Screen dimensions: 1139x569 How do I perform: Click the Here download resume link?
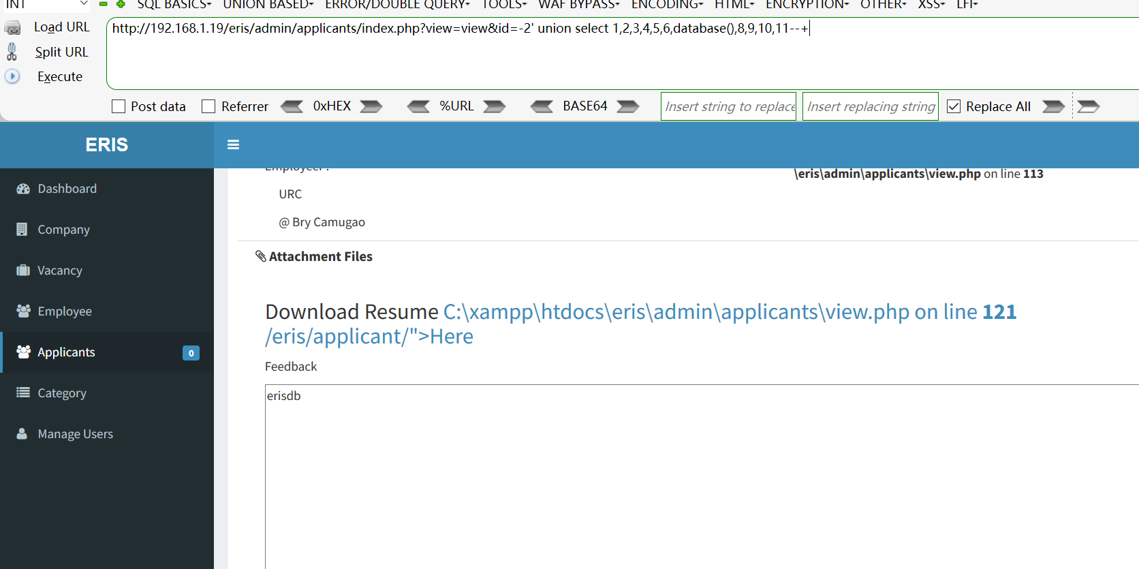click(452, 337)
